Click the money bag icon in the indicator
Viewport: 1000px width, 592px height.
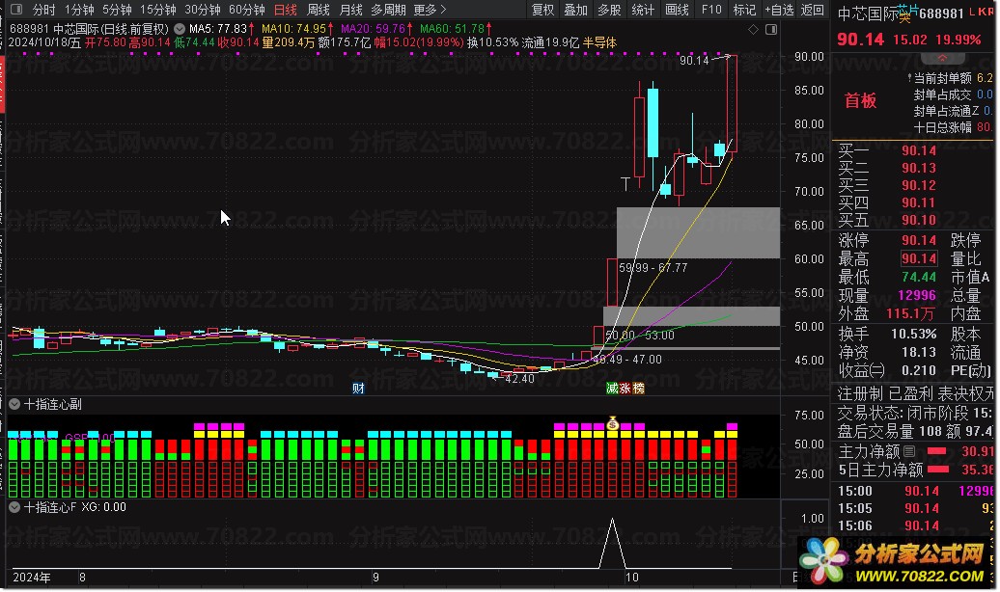pos(612,422)
